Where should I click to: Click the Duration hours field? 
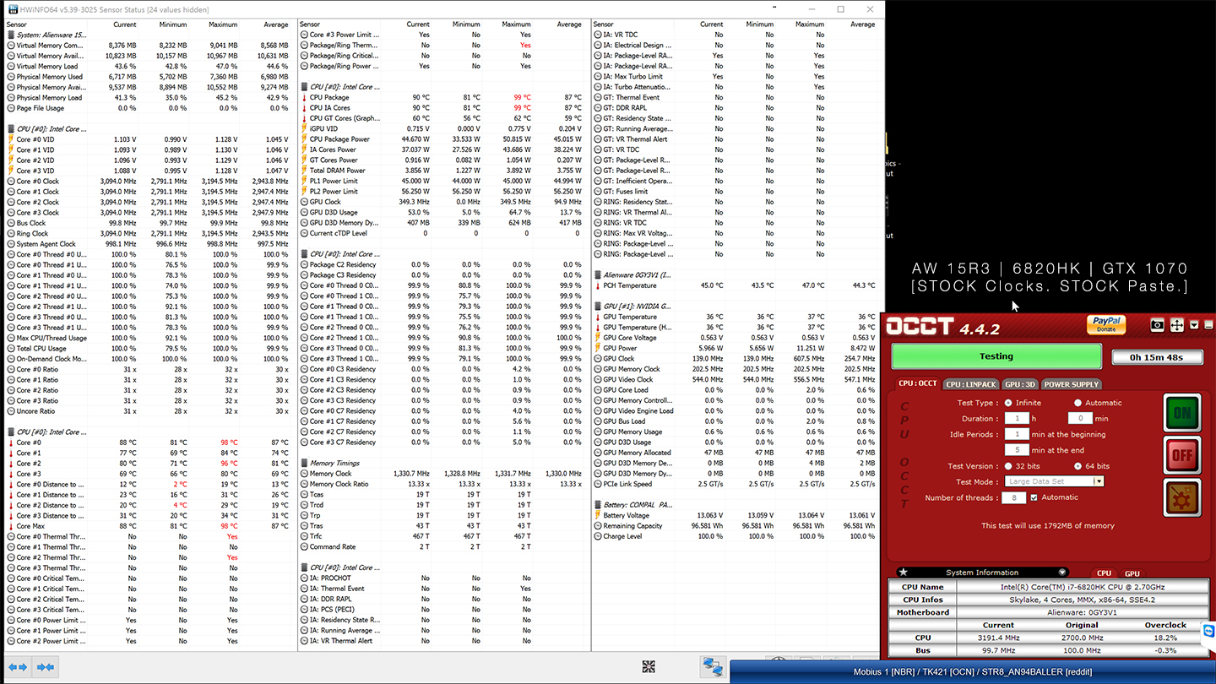(x=1017, y=419)
